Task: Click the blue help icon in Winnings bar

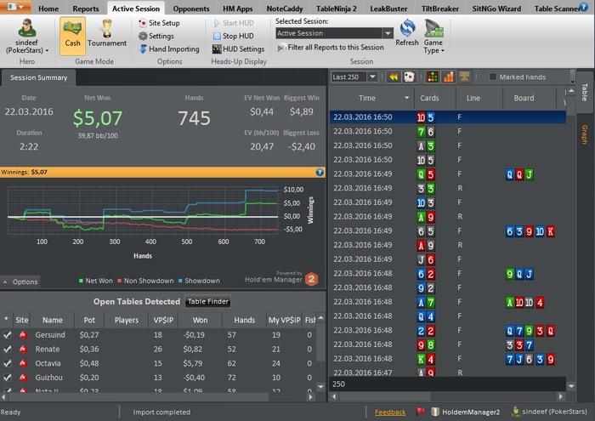Action: pyautogui.click(x=320, y=171)
